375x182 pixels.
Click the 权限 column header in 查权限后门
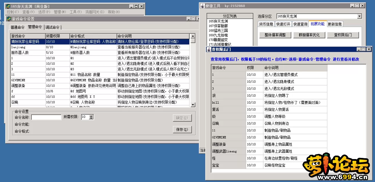coord(255,68)
